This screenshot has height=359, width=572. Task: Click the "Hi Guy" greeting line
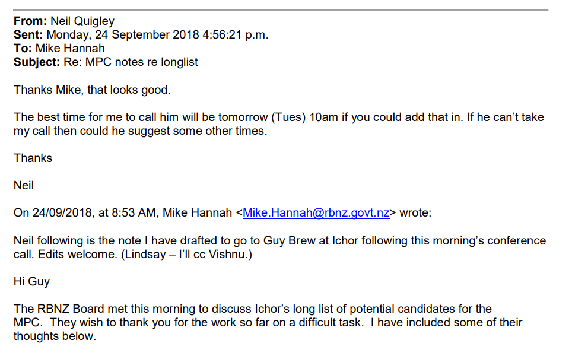coord(31,281)
